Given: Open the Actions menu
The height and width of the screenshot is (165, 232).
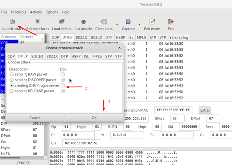Looking at the screenshot, I should coord(36,12).
